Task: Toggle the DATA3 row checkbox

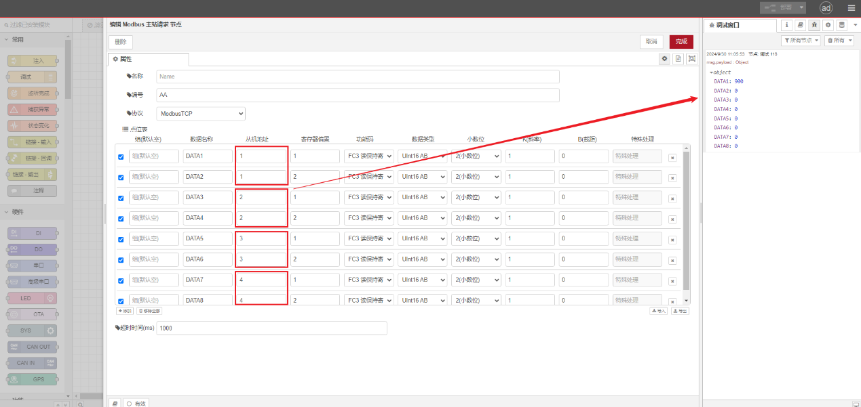Action: pos(121,198)
